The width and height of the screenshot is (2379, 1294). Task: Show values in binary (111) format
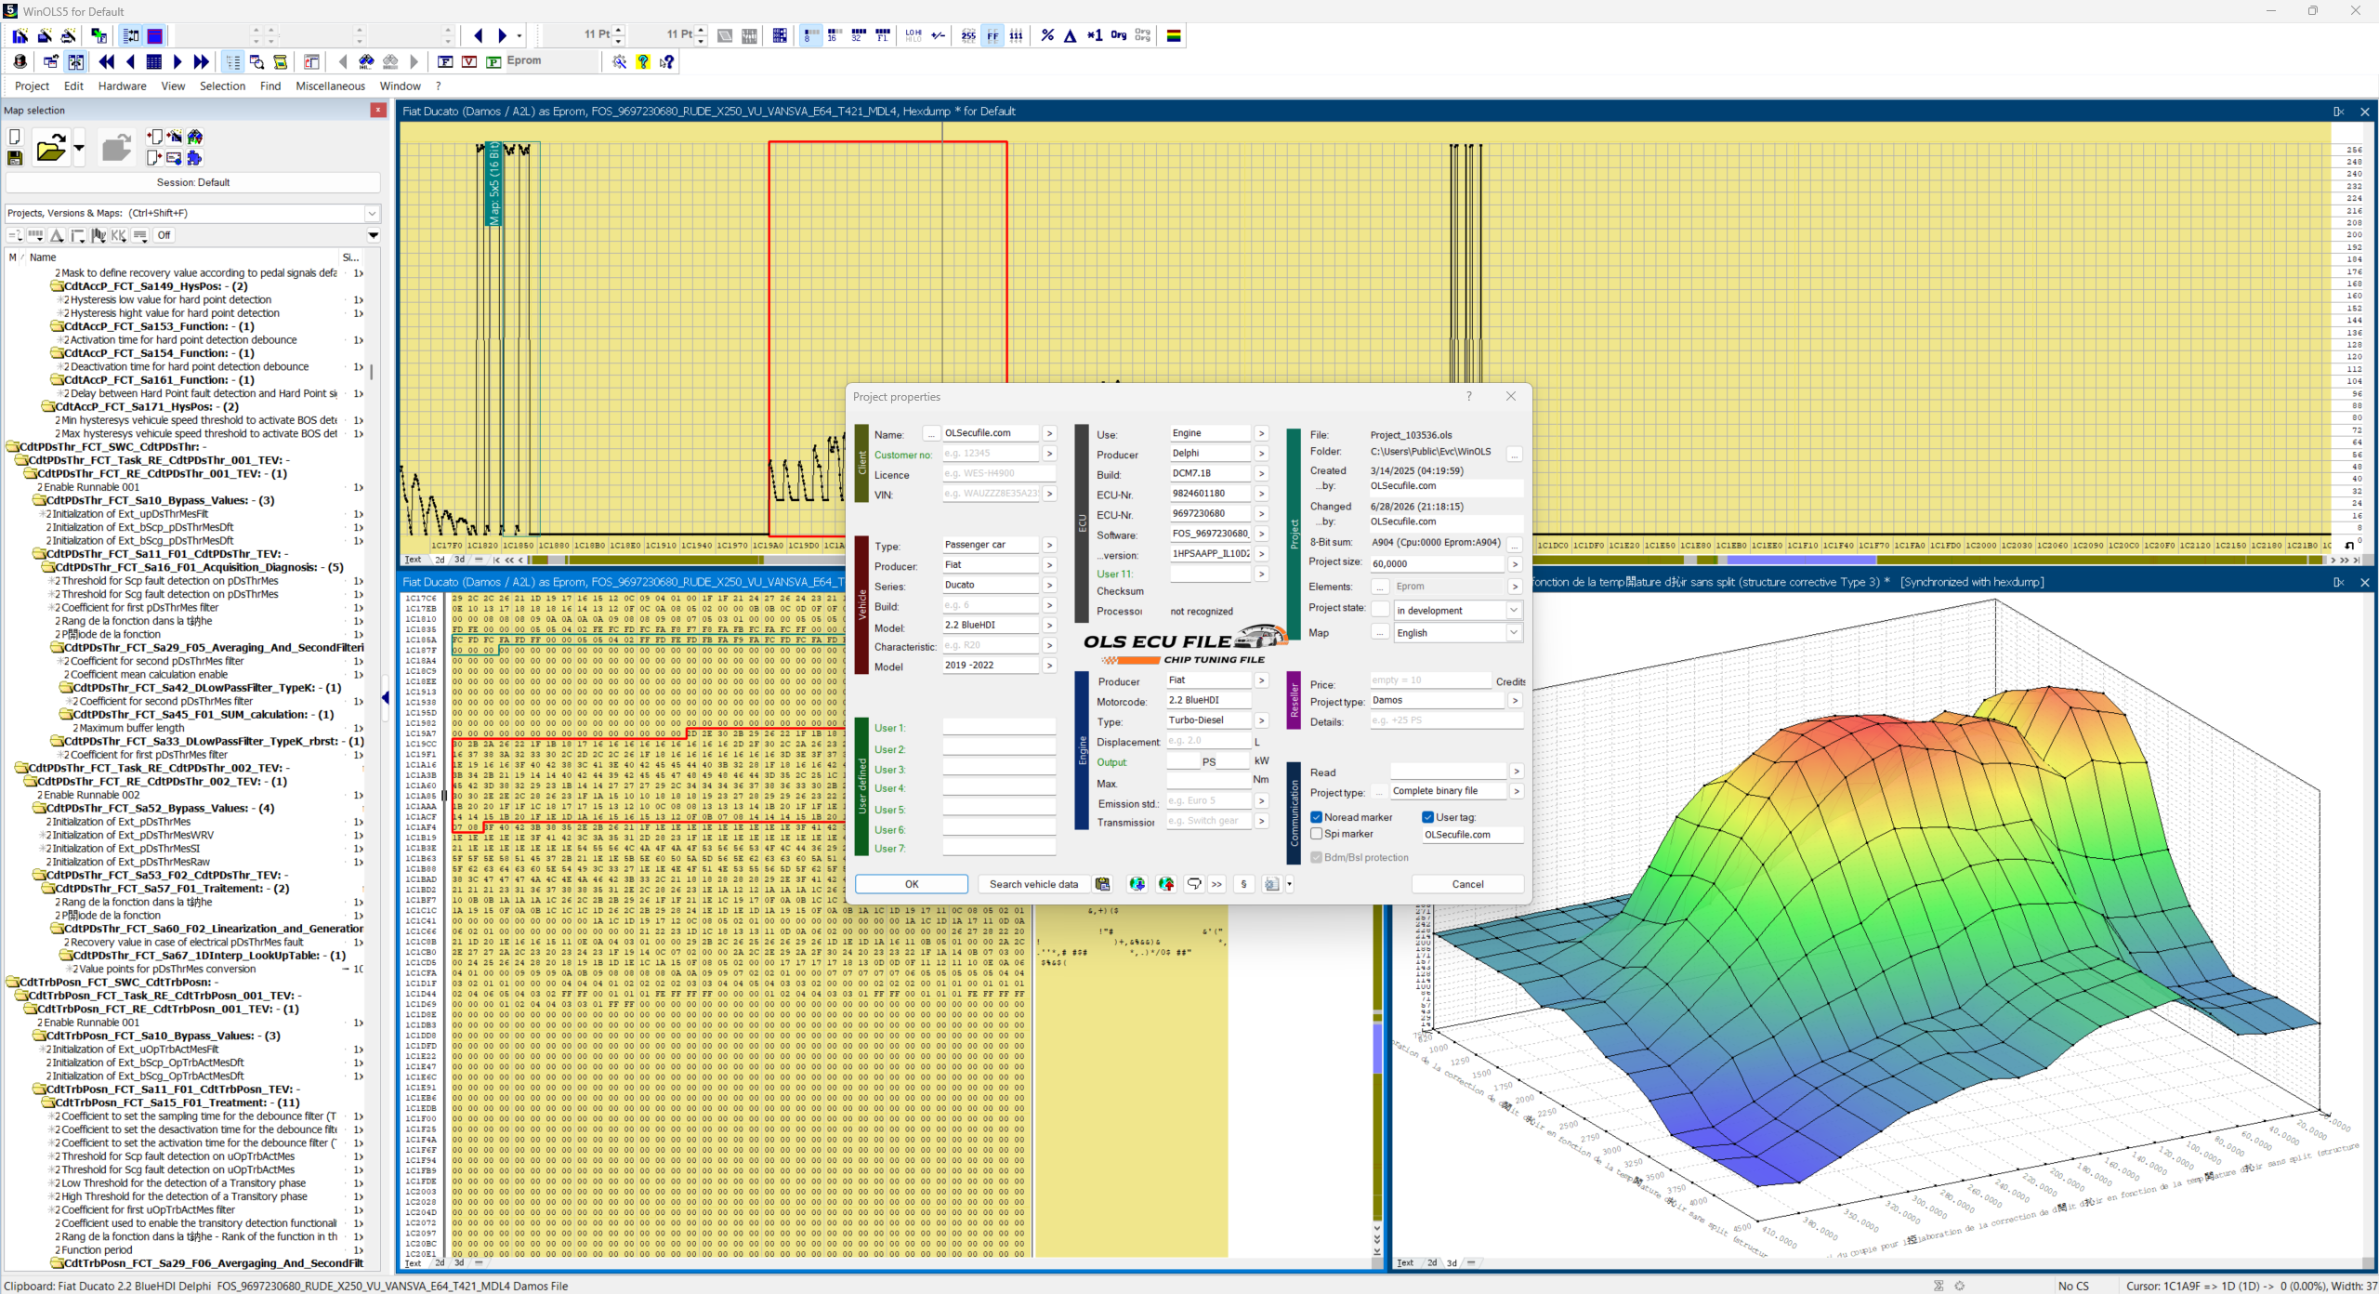[1017, 35]
